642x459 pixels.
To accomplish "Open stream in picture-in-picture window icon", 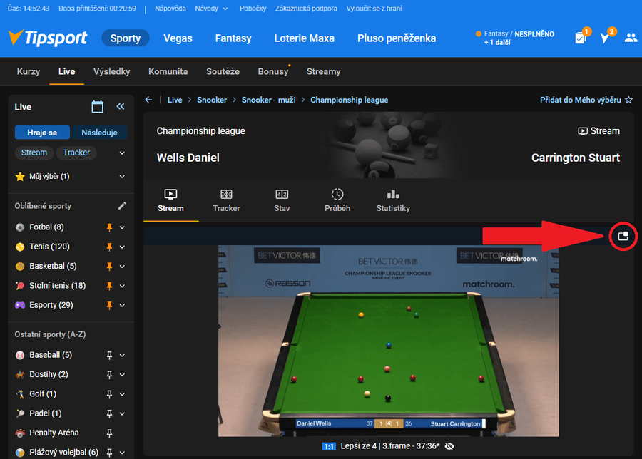I will tap(623, 236).
